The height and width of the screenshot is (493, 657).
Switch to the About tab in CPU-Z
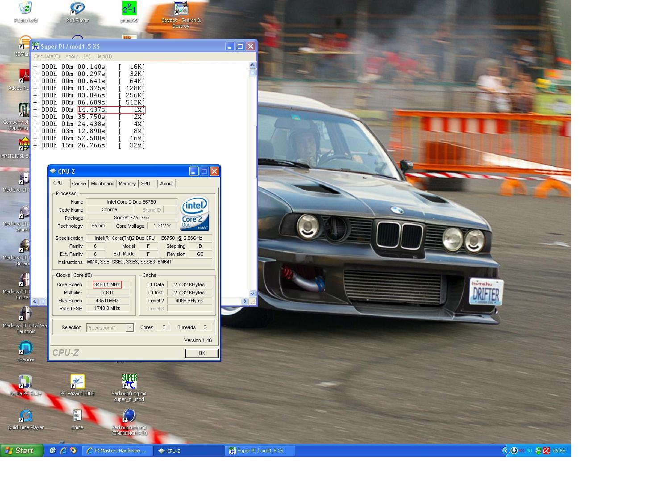coord(166,184)
